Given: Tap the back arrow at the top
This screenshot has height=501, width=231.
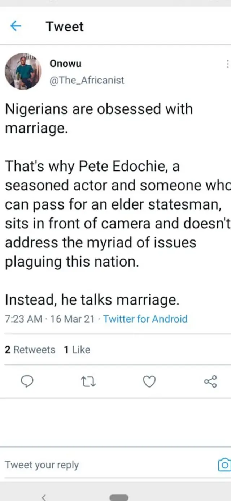Looking at the screenshot, I should point(15,26).
